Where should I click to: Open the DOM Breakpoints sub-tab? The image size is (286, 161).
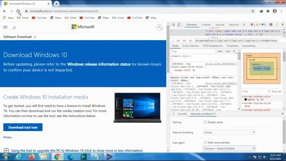[213, 46]
